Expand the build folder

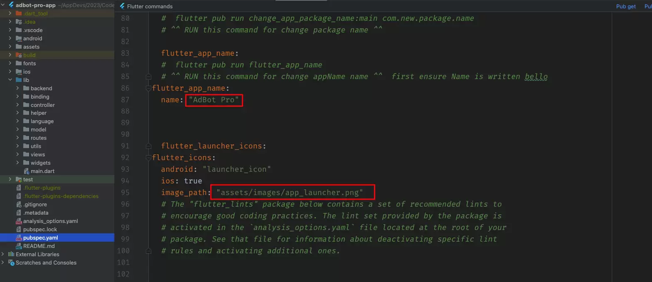[10, 55]
